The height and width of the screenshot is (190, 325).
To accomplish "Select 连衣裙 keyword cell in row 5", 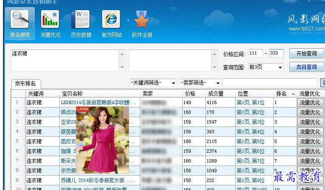I will pos(42,141).
